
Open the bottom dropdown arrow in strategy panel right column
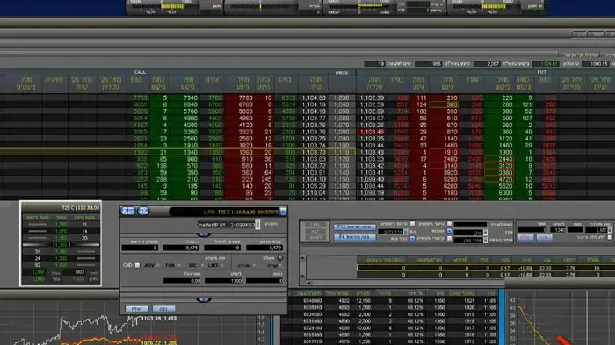(x=485, y=240)
